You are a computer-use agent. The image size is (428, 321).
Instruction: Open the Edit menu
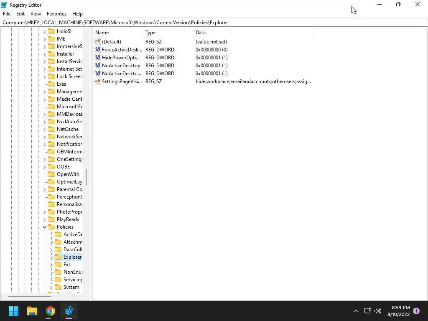tap(20, 14)
